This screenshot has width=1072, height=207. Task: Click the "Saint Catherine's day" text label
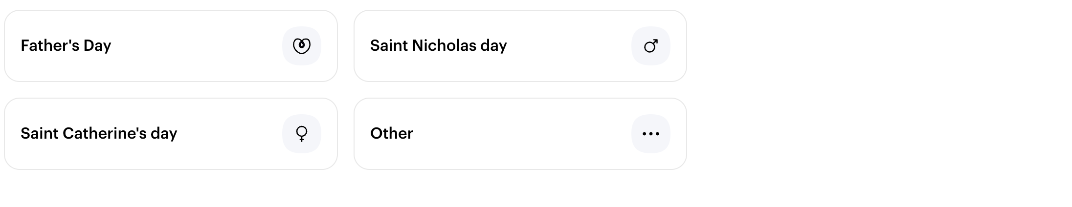[99, 133]
